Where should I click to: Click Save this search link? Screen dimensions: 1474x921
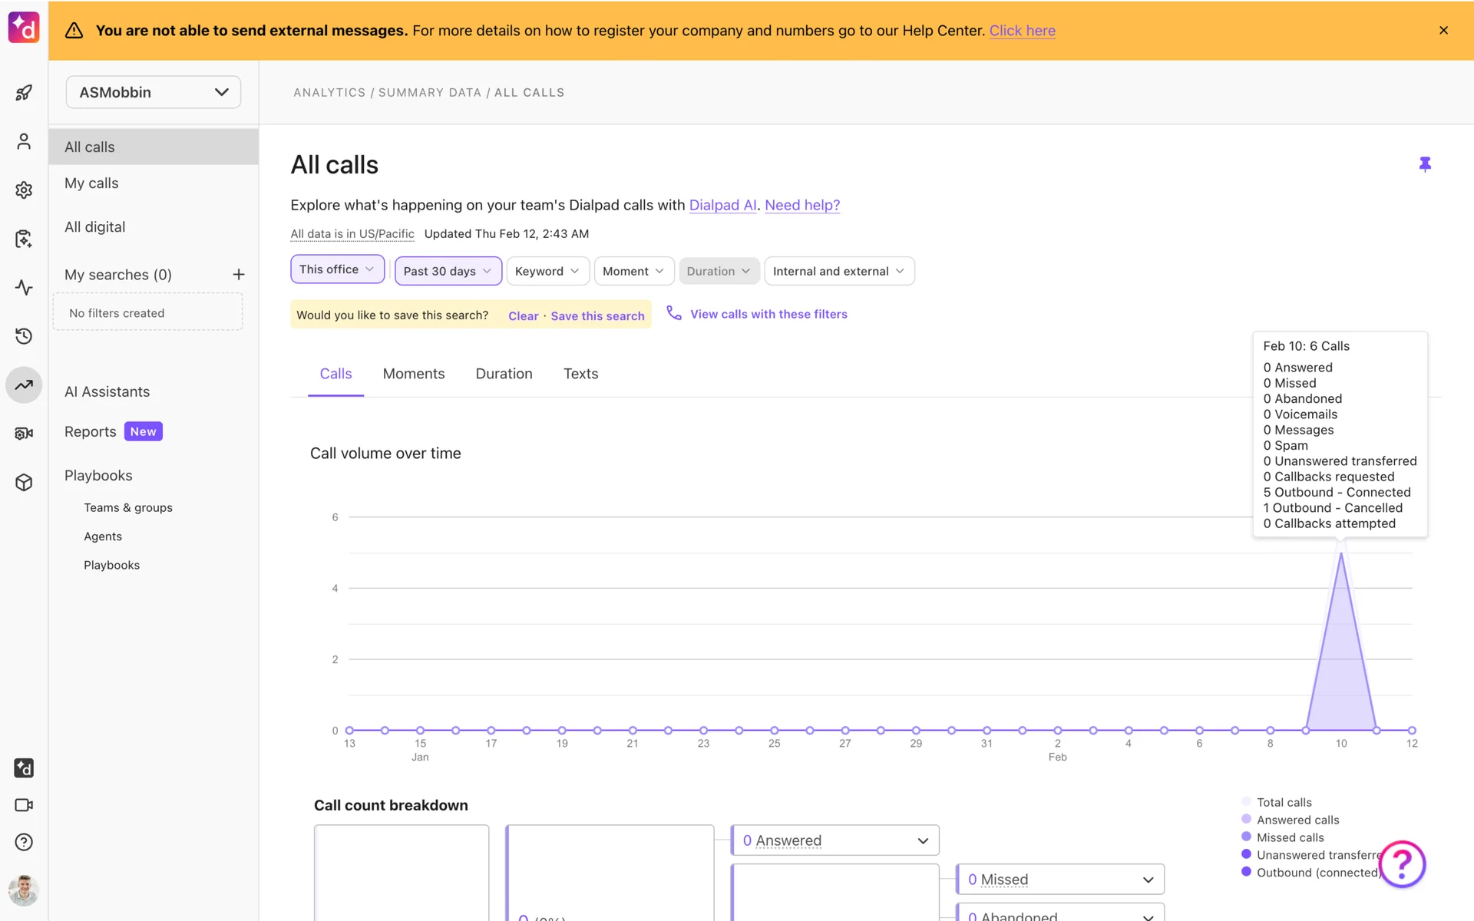[597, 315]
